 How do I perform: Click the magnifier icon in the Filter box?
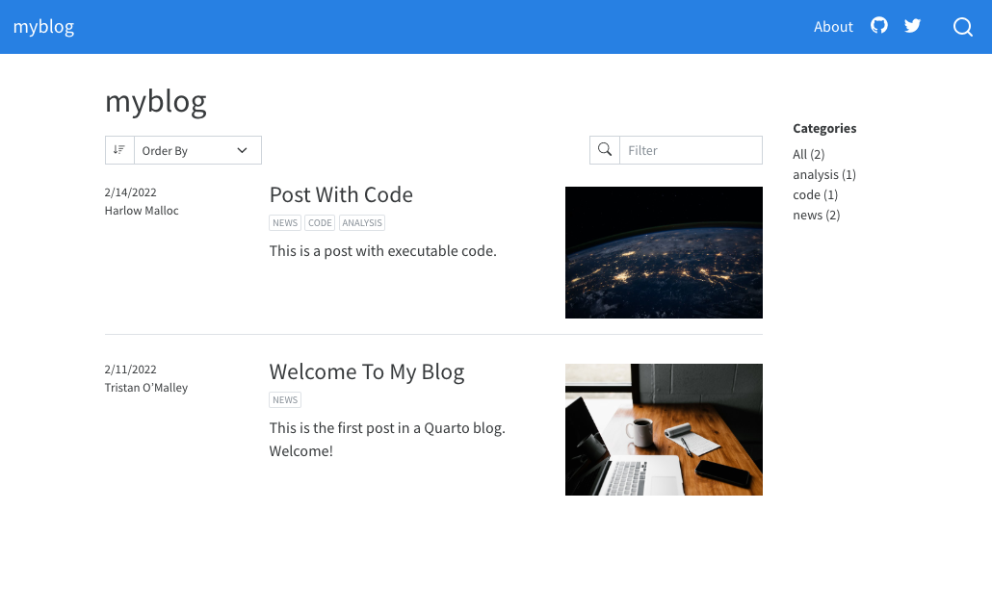pyautogui.click(x=605, y=149)
